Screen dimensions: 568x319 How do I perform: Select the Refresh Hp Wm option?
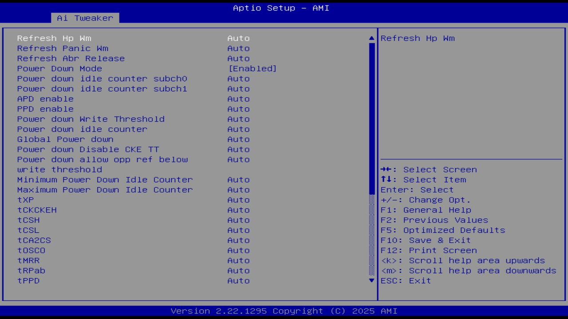(54, 38)
